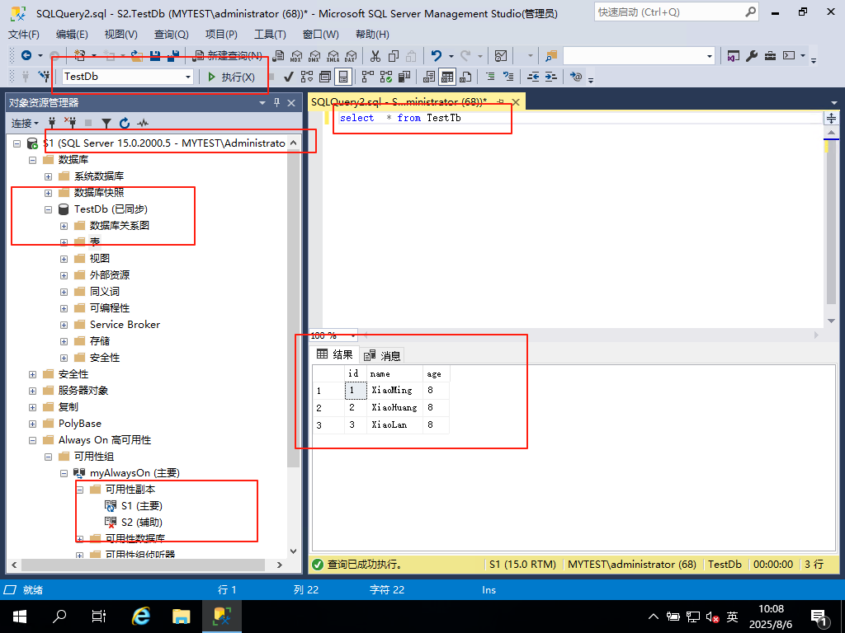Select the S1 (主要) replica
845x633 pixels.
(x=142, y=506)
